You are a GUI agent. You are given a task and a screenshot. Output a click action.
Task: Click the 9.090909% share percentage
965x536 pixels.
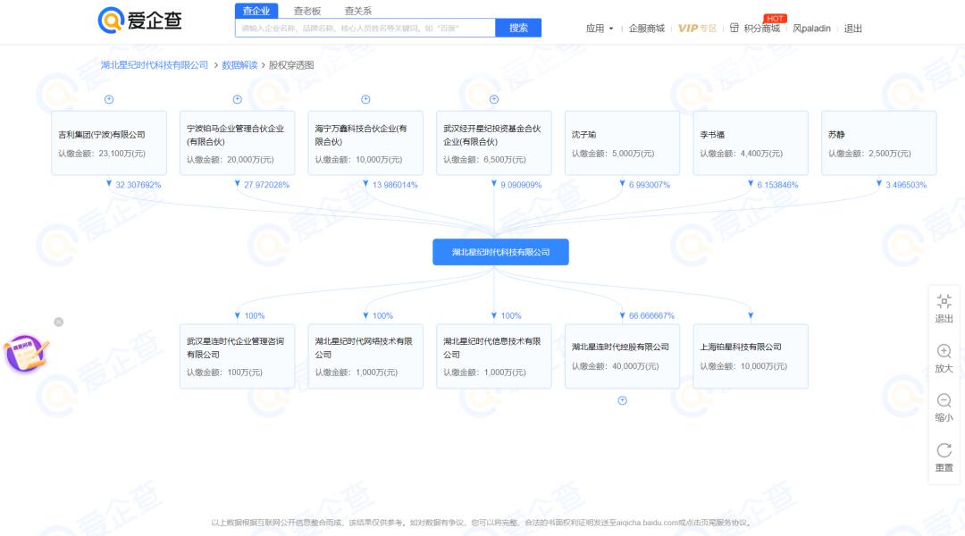pyautogui.click(x=521, y=185)
